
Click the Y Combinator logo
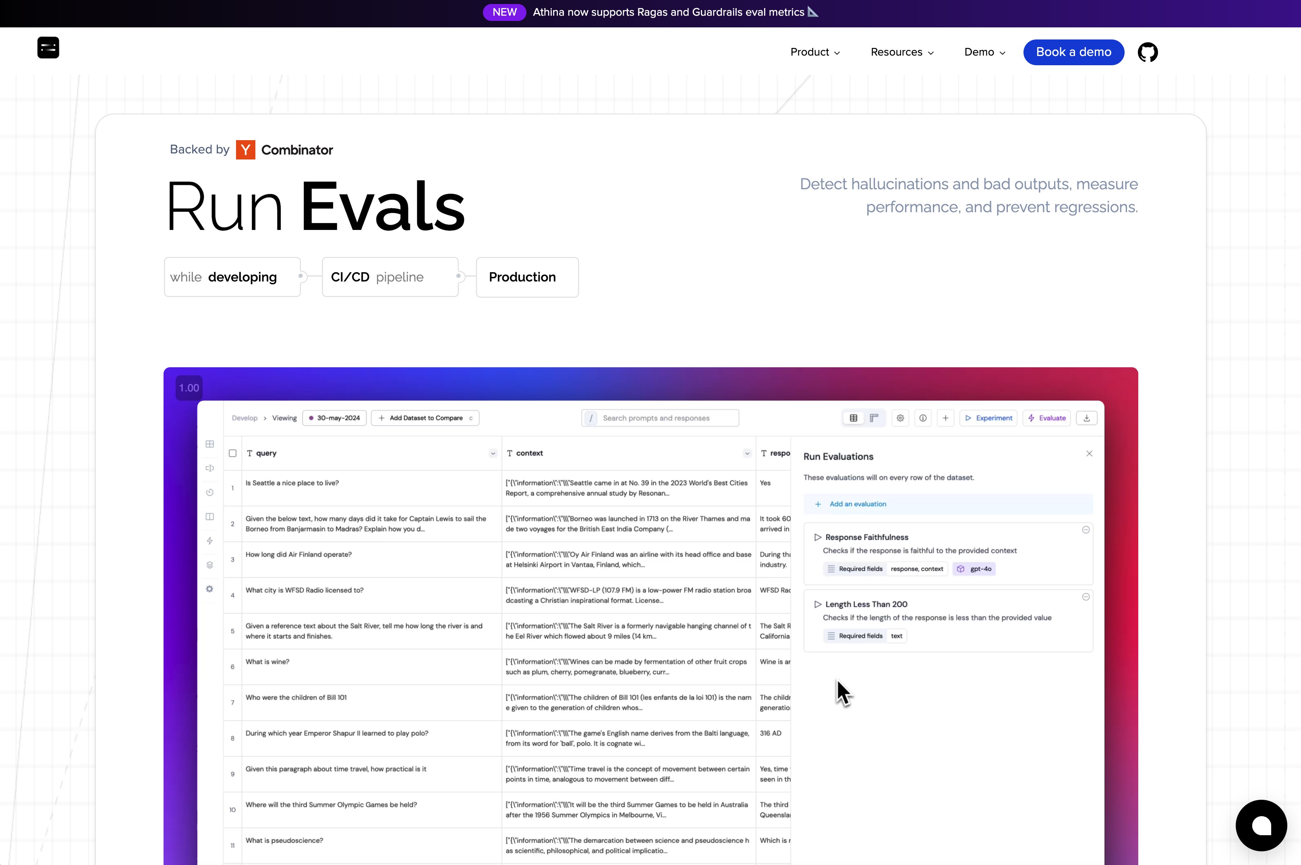246,149
